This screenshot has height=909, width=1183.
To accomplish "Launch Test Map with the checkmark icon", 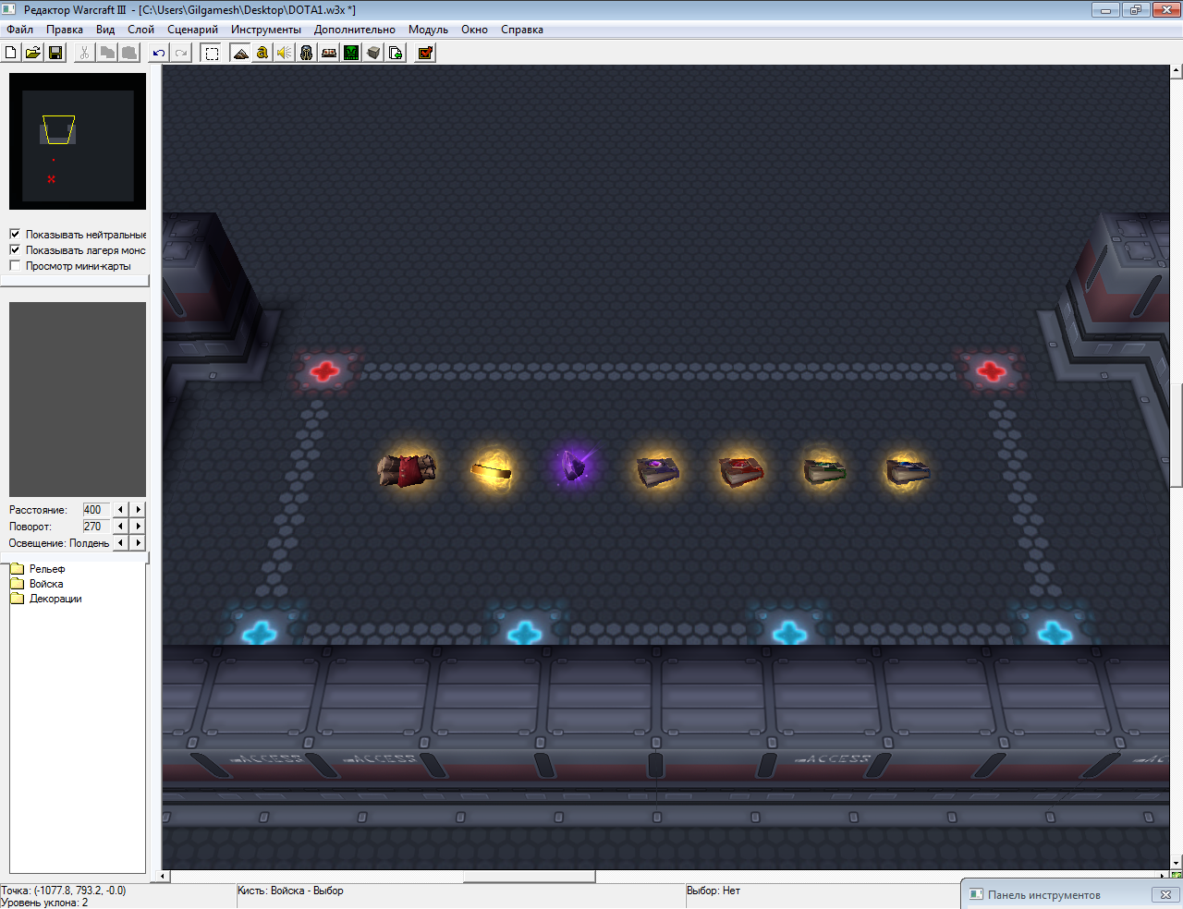I will pyautogui.click(x=425, y=53).
